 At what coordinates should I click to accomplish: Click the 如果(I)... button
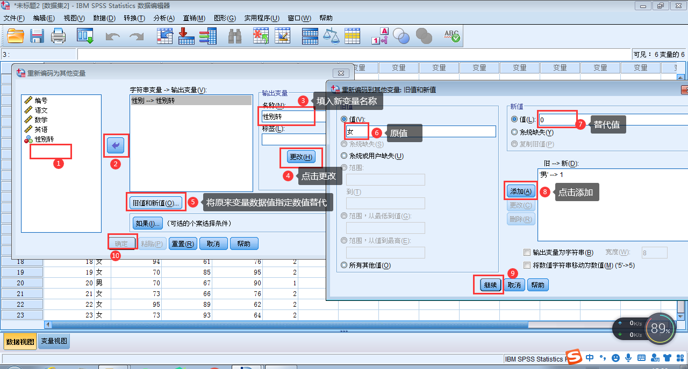click(x=147, y=223)
